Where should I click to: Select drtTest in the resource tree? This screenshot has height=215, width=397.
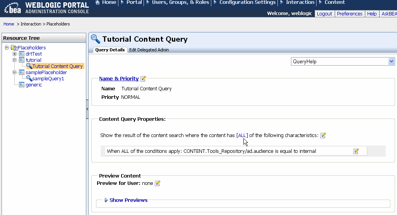(34, 54)
